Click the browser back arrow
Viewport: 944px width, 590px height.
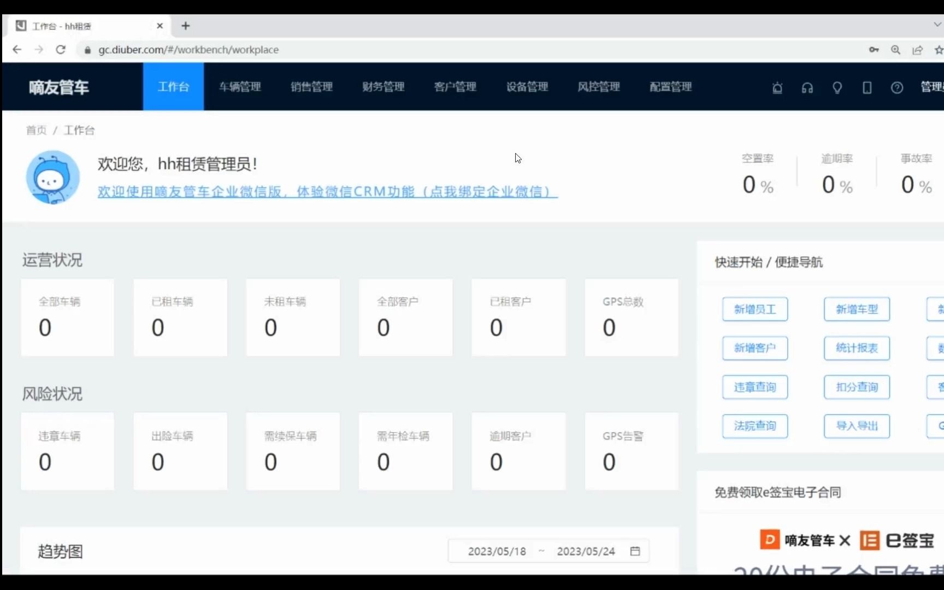[17, 50]
